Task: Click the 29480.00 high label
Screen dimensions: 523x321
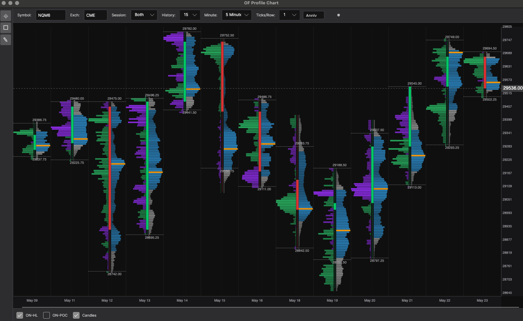Action: [x=77, y=98]
